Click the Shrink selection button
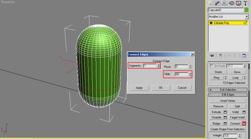Image resolution: width=251 pixels, height=139 pixels. coord(218,72)
